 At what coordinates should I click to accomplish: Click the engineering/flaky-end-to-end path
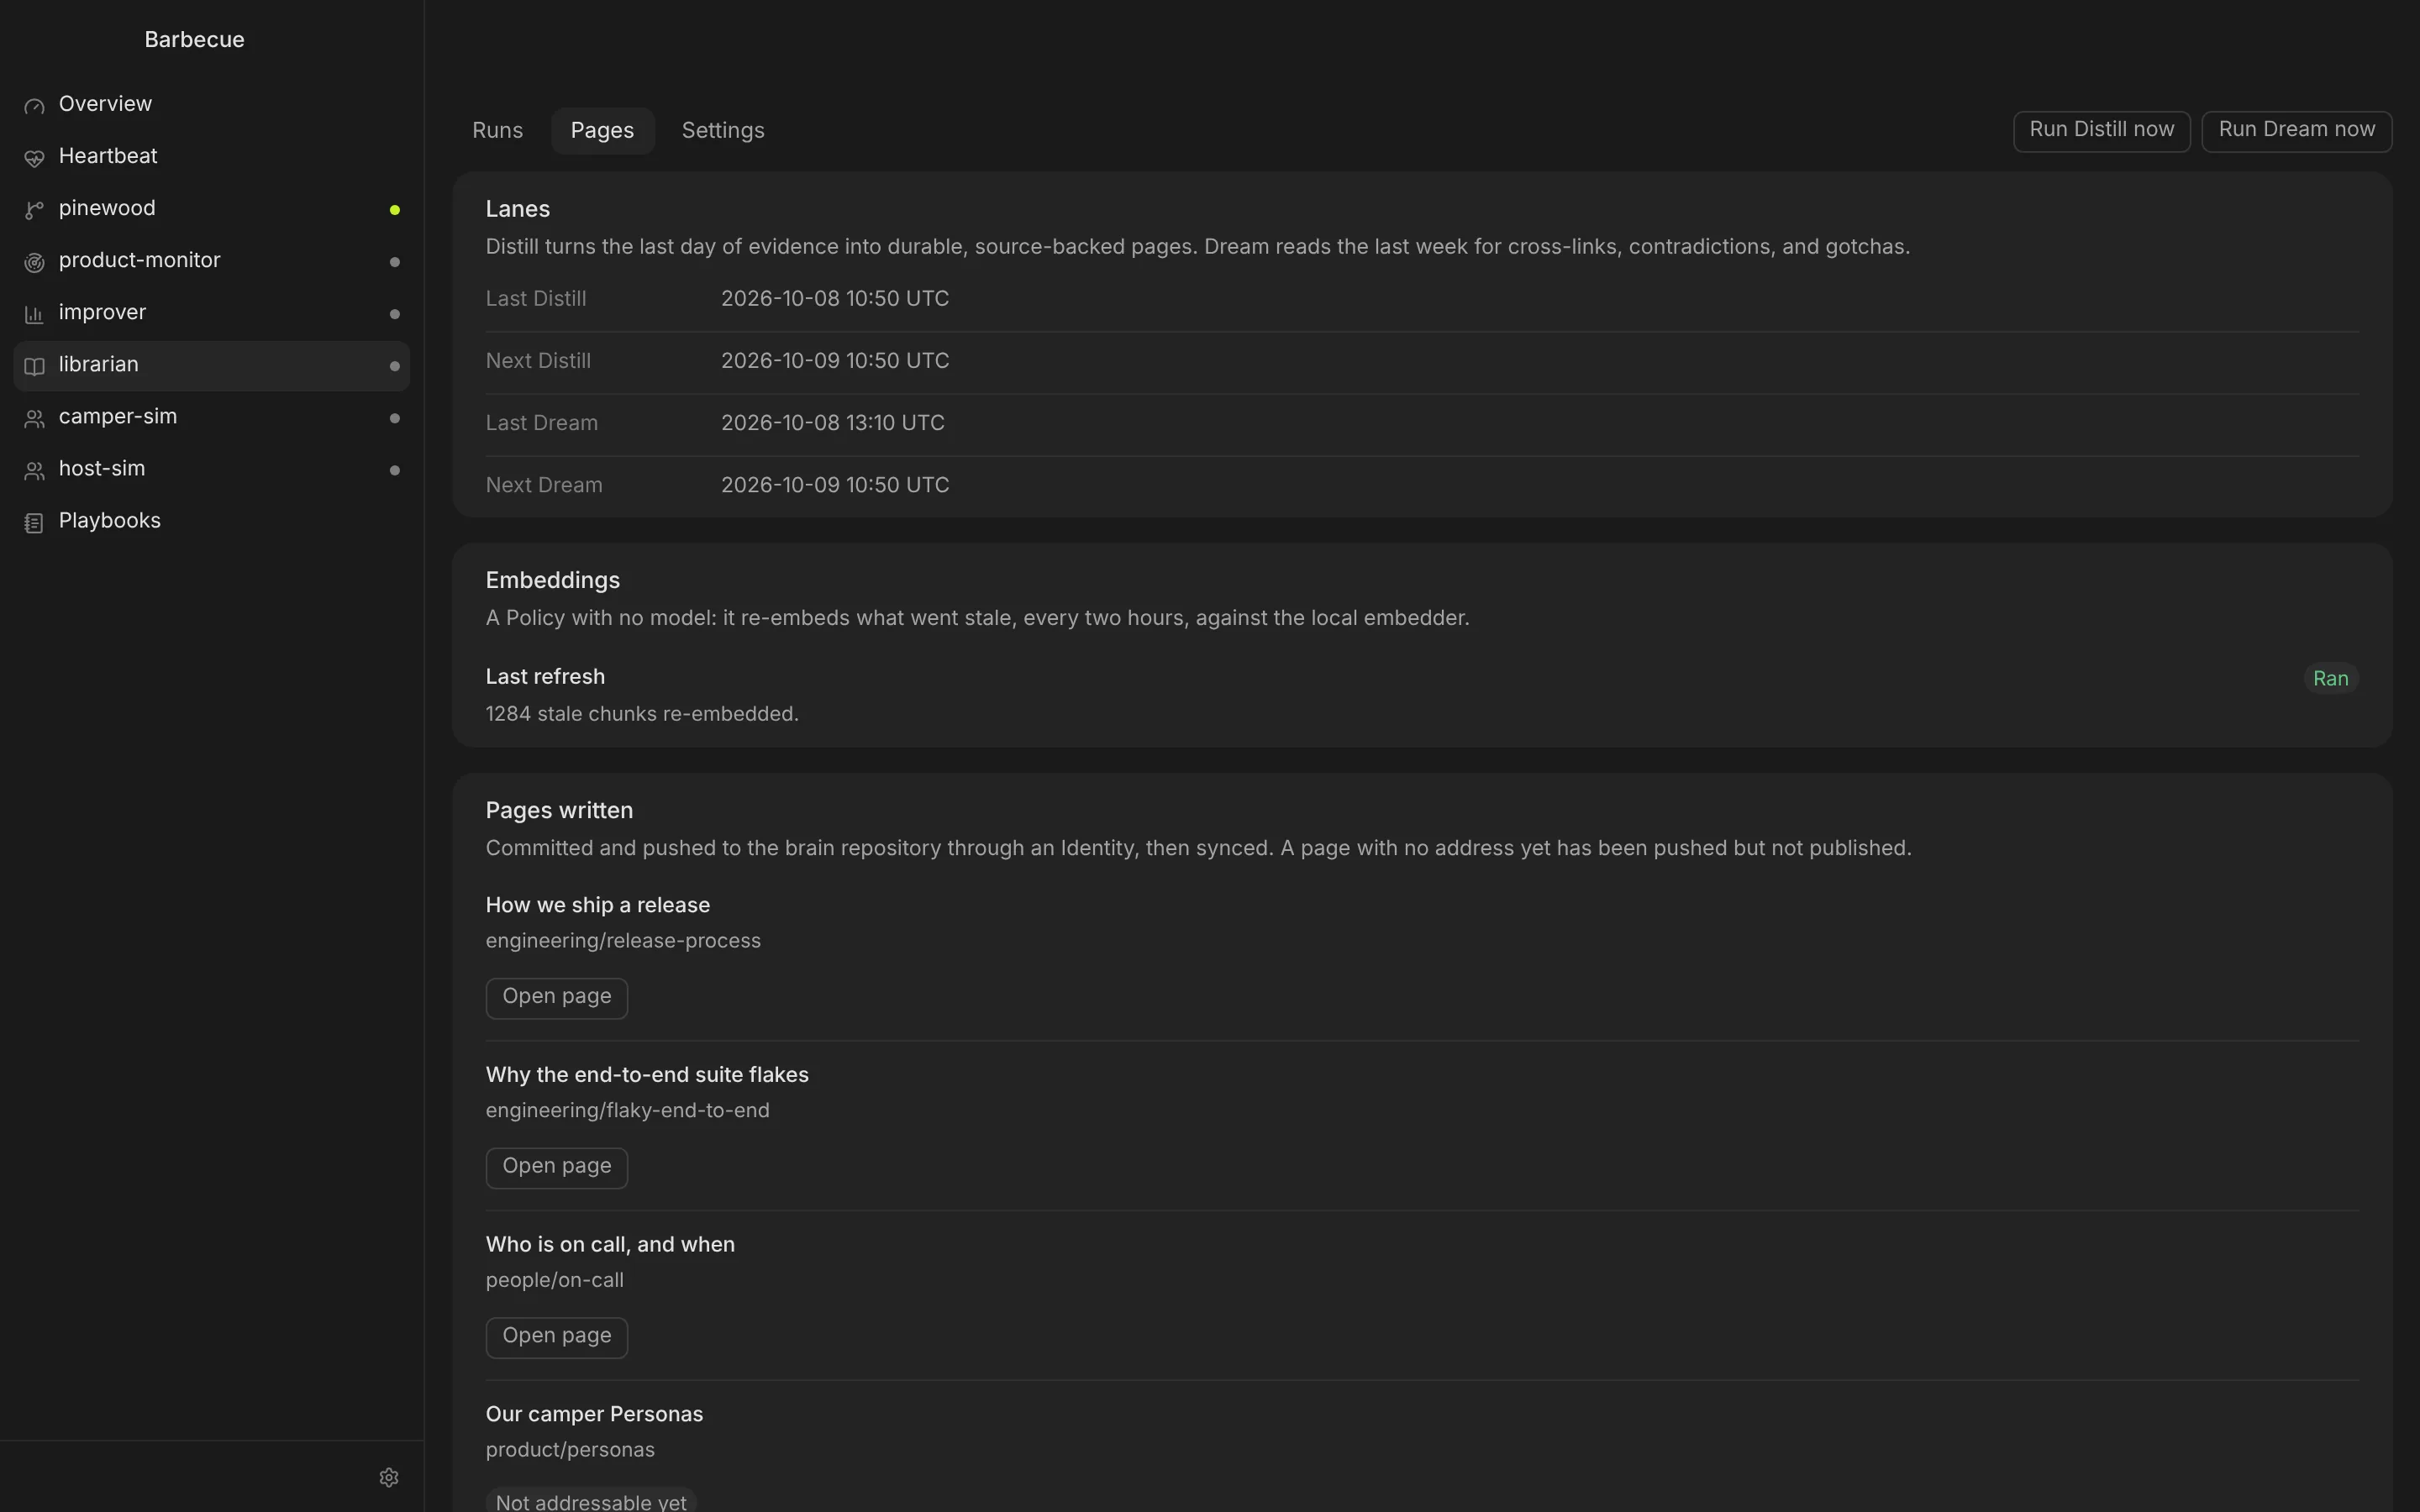(627, 1111)
